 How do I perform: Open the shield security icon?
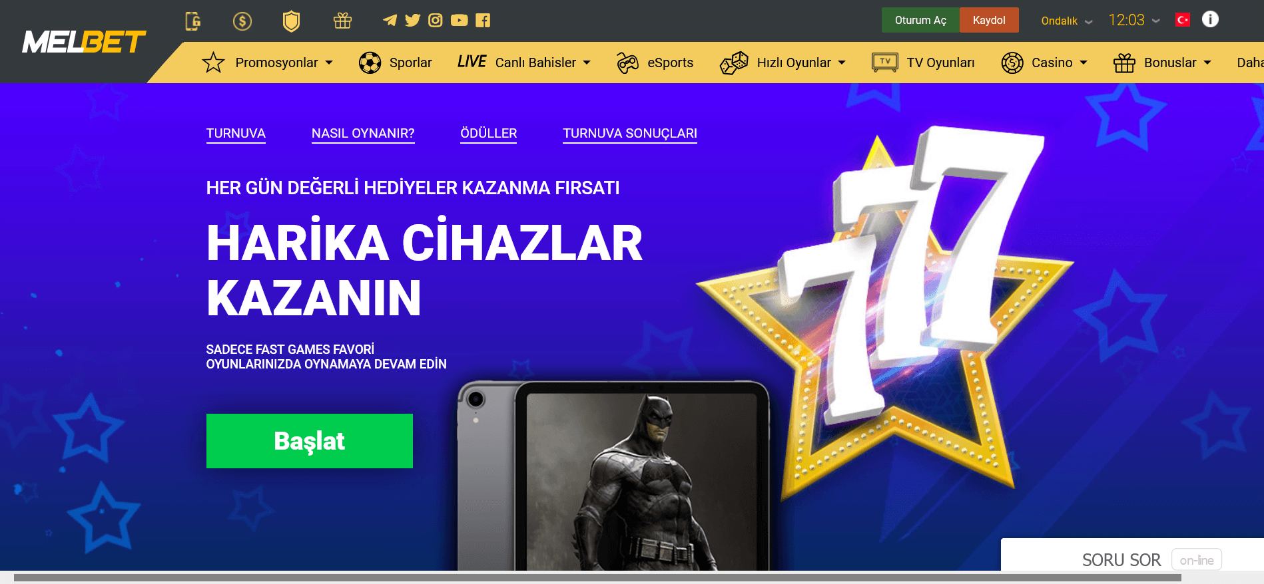pos(291,21)
